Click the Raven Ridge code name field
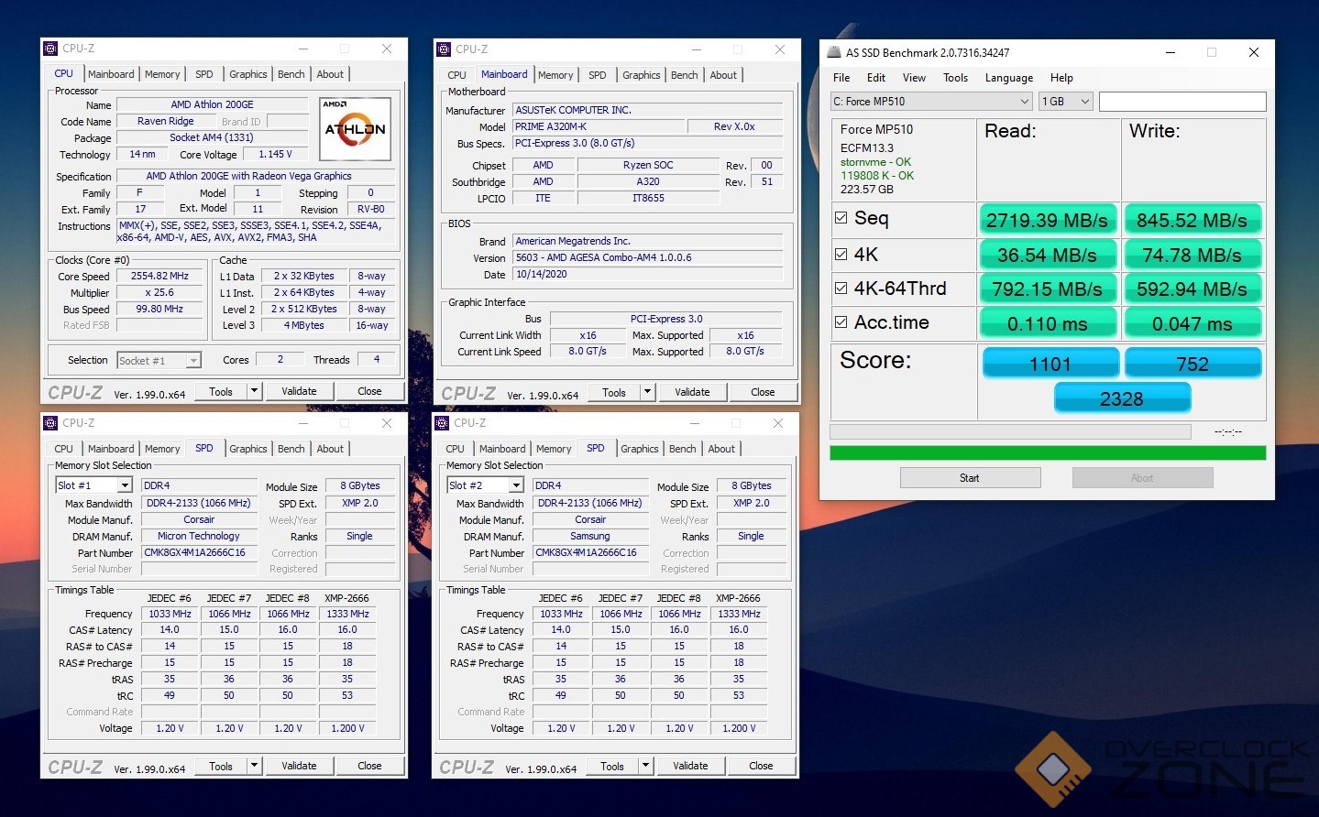 [165, 121]
